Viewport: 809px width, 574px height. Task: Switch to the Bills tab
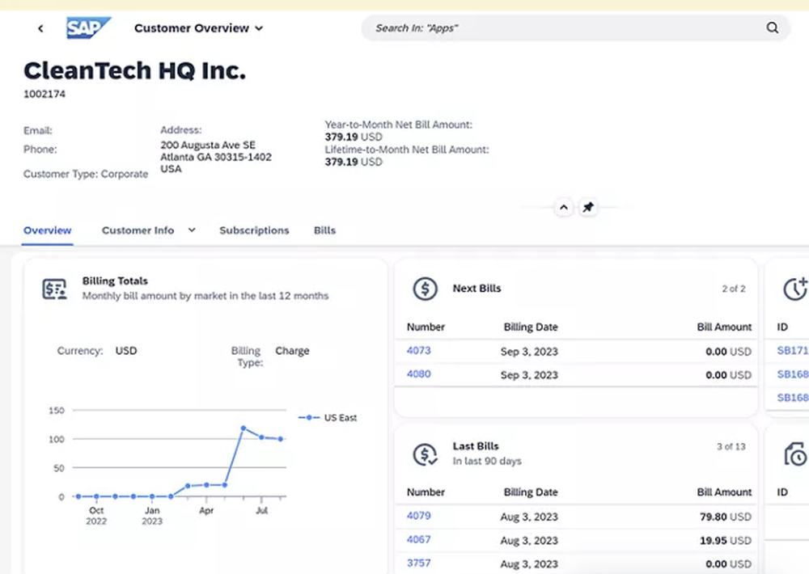[x=324, y=230]
